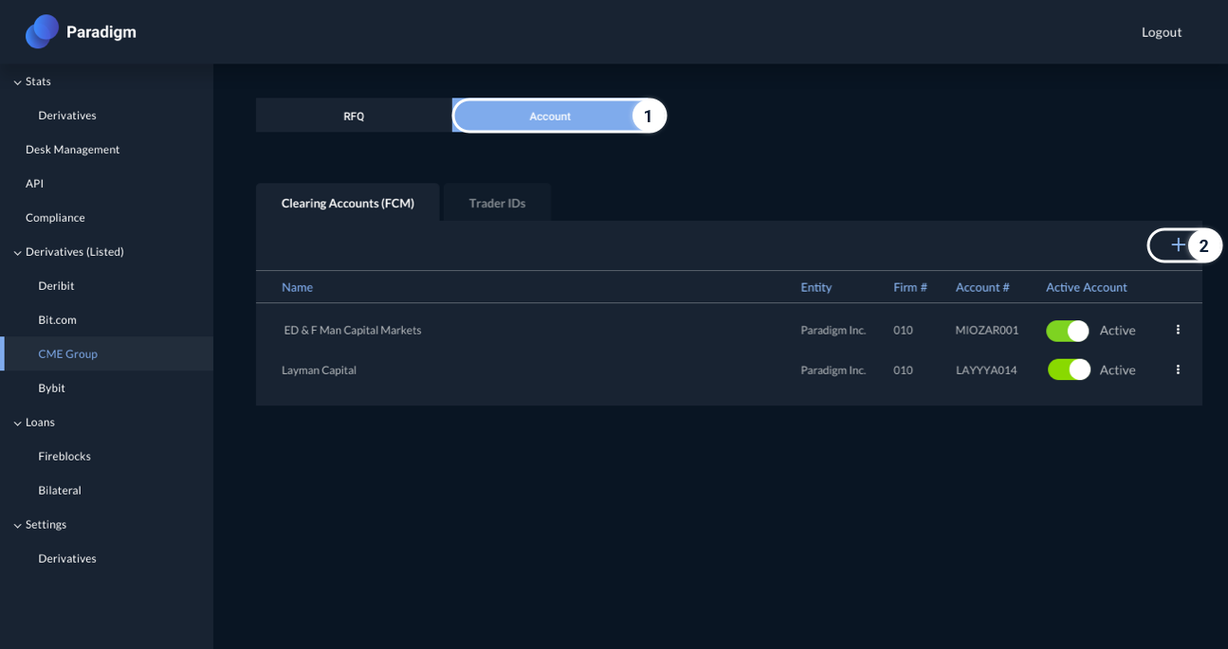Image resolution: width=1228 pixels, height=649 pixels.
Task: Go to Deribit in sidebar
Action: click(x=56, y=286)
